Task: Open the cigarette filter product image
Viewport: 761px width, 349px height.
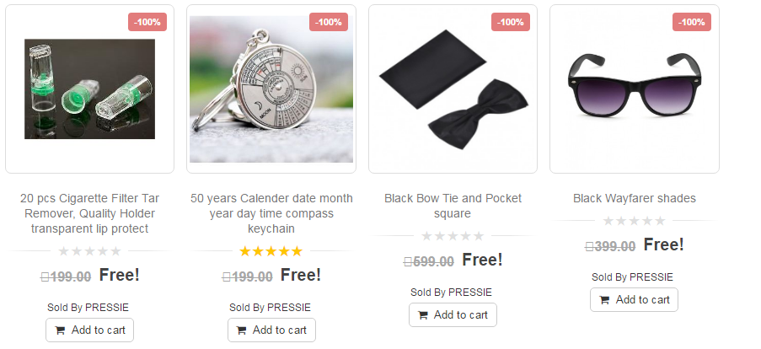Action: point(90,89)
